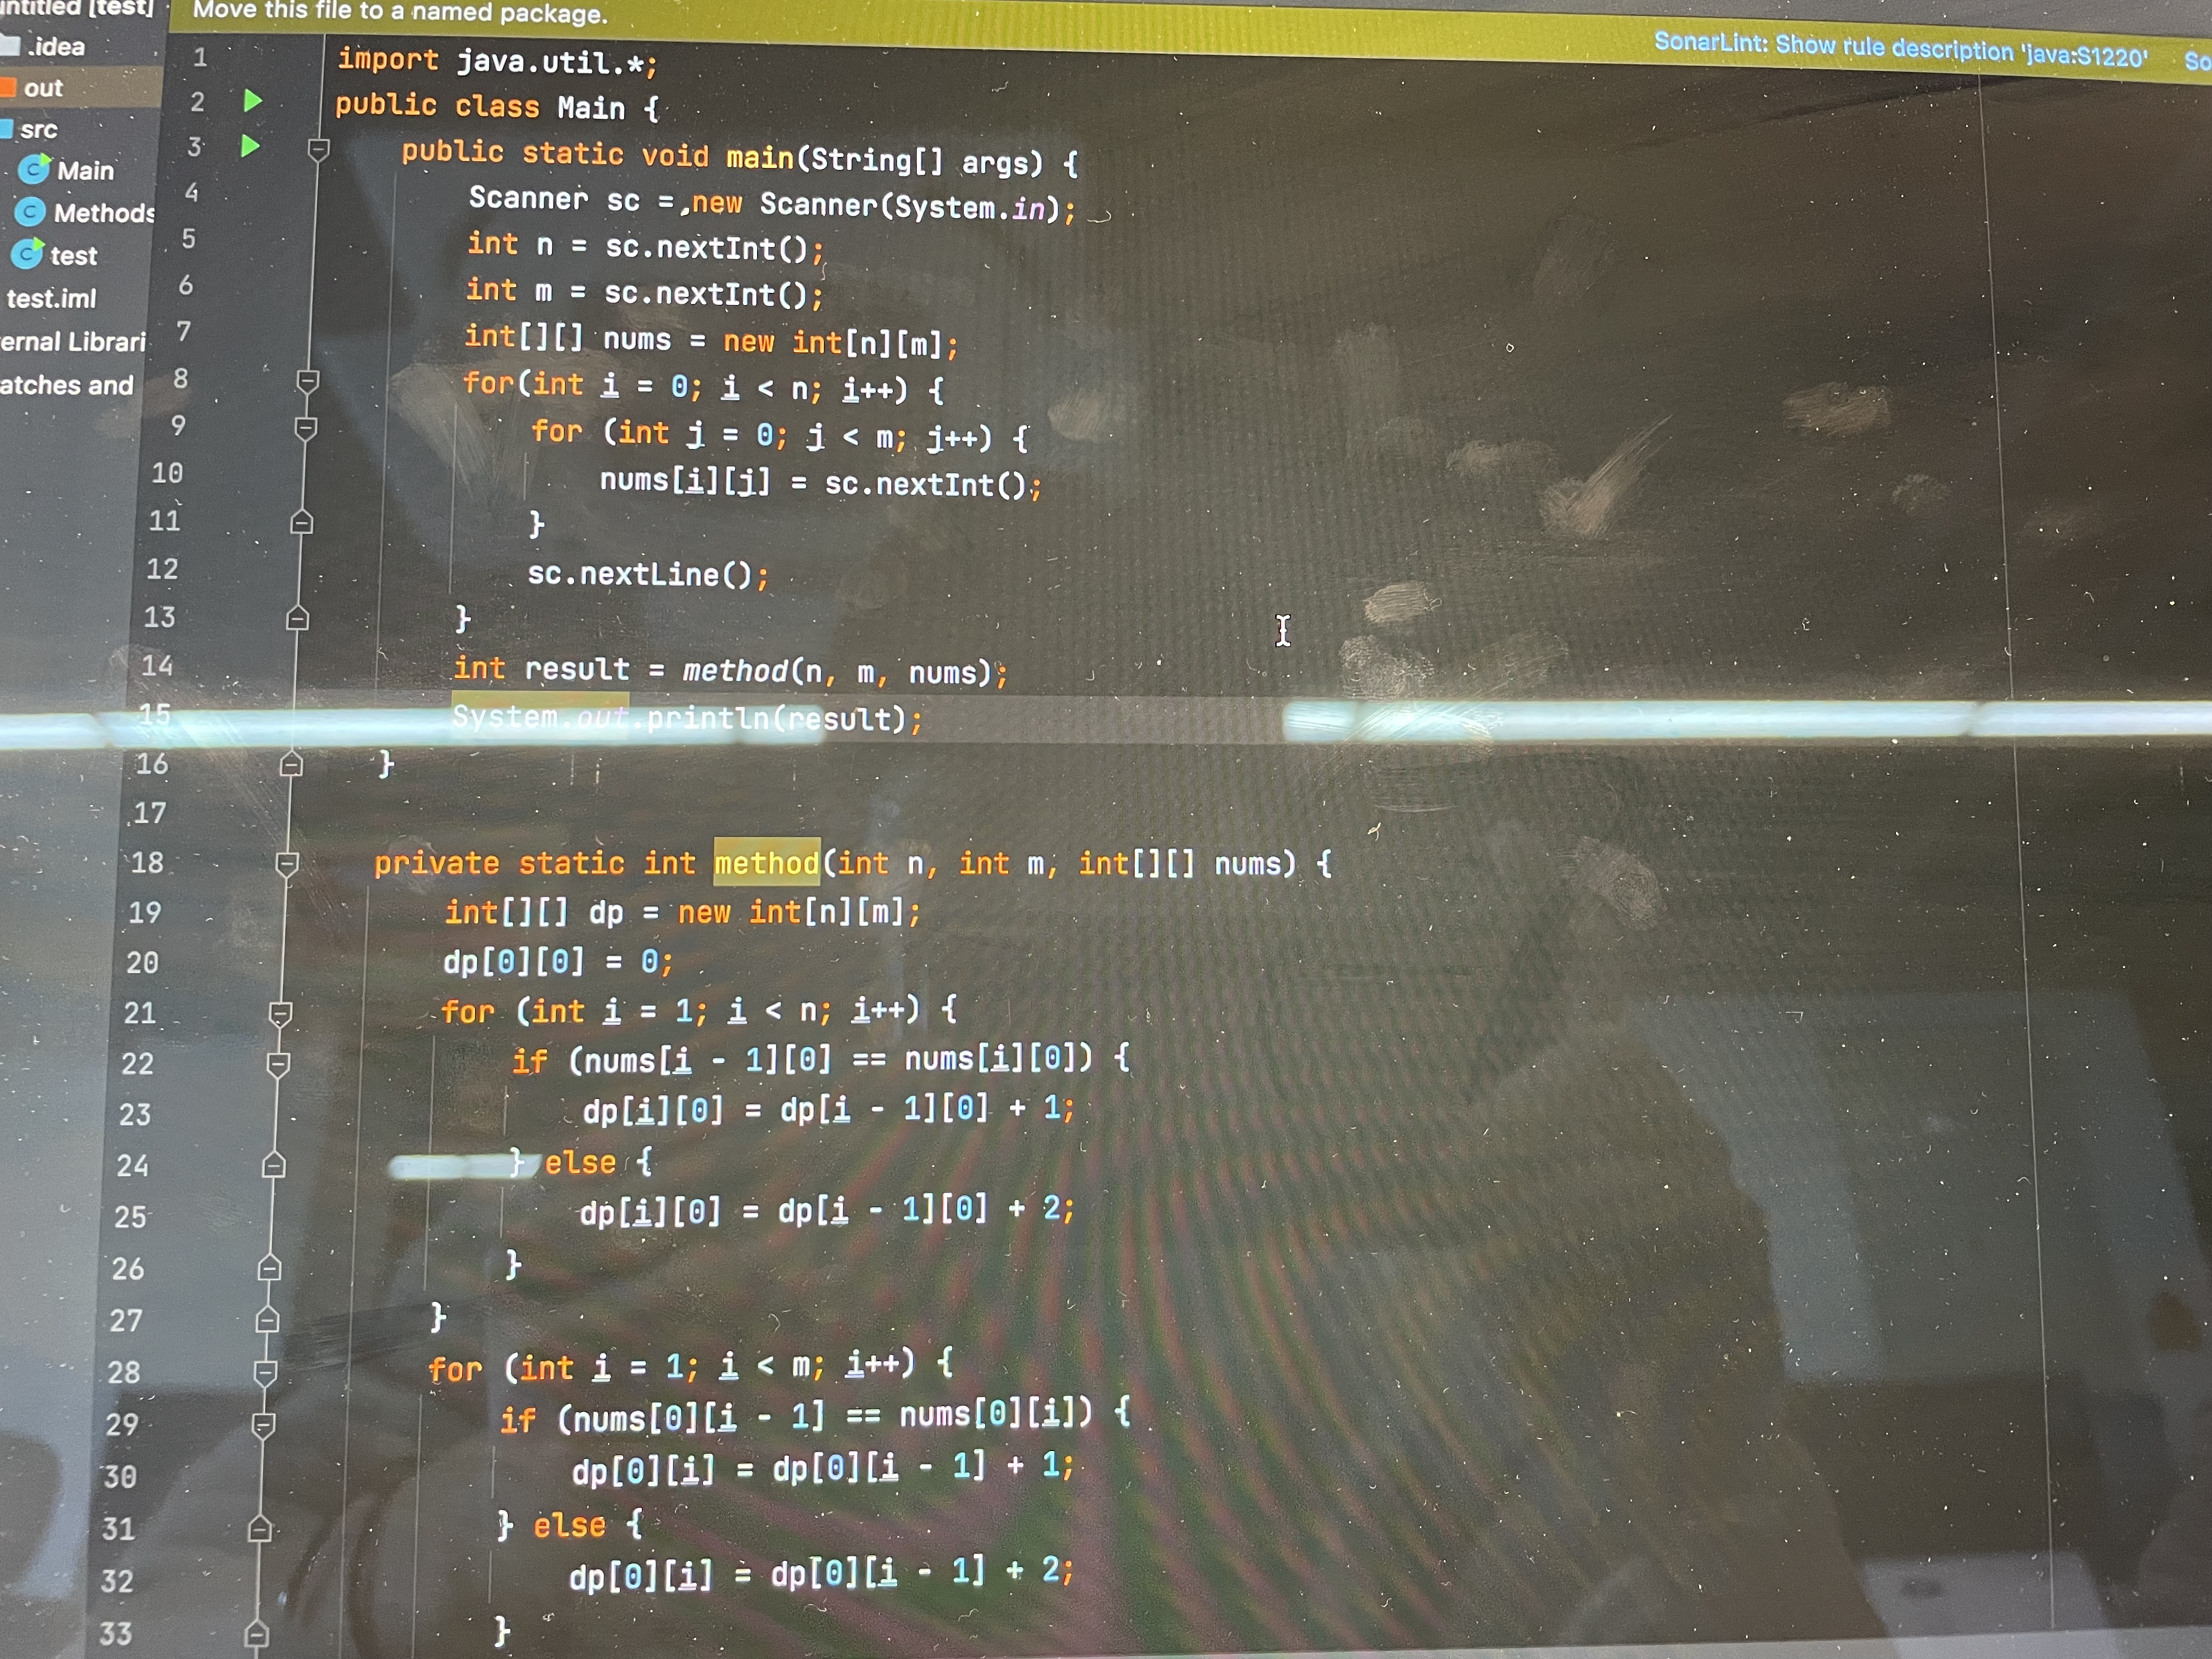Image resolution: width=2212 pixels, height=1659 pixels.
Task: Select the orange out folder
Action: (x=8, y=88)
